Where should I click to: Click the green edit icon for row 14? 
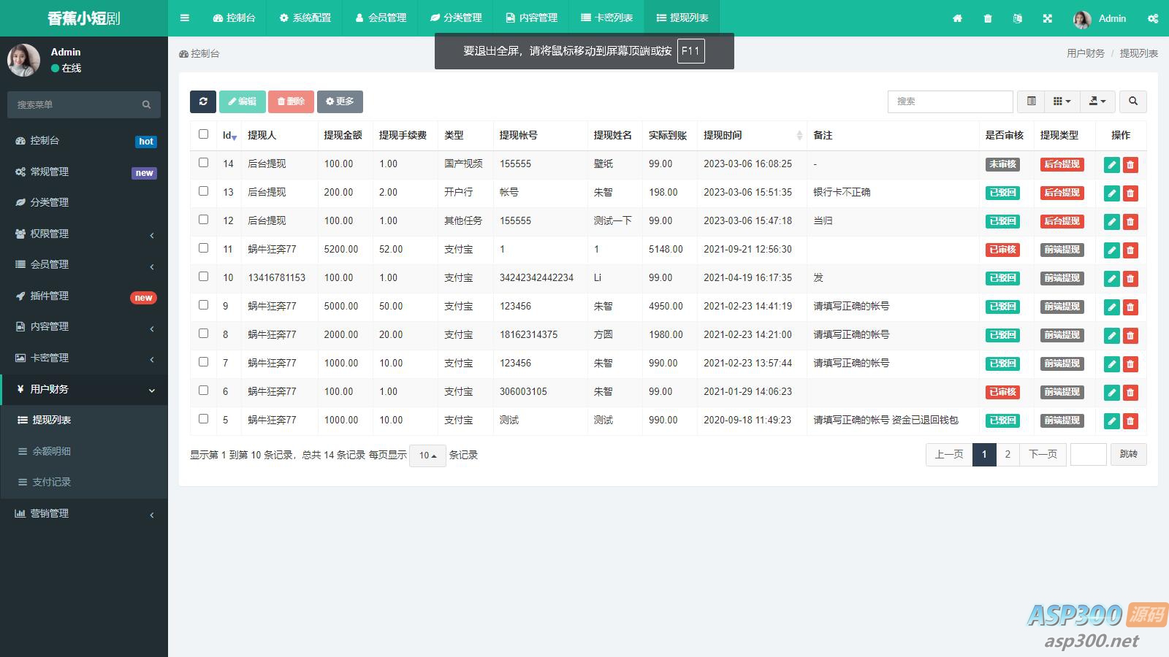tap(1111, 165)
